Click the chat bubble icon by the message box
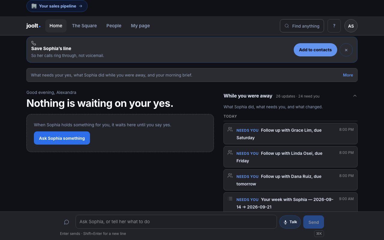This screenshot has width=384, height=240. [x=67, y=222]
